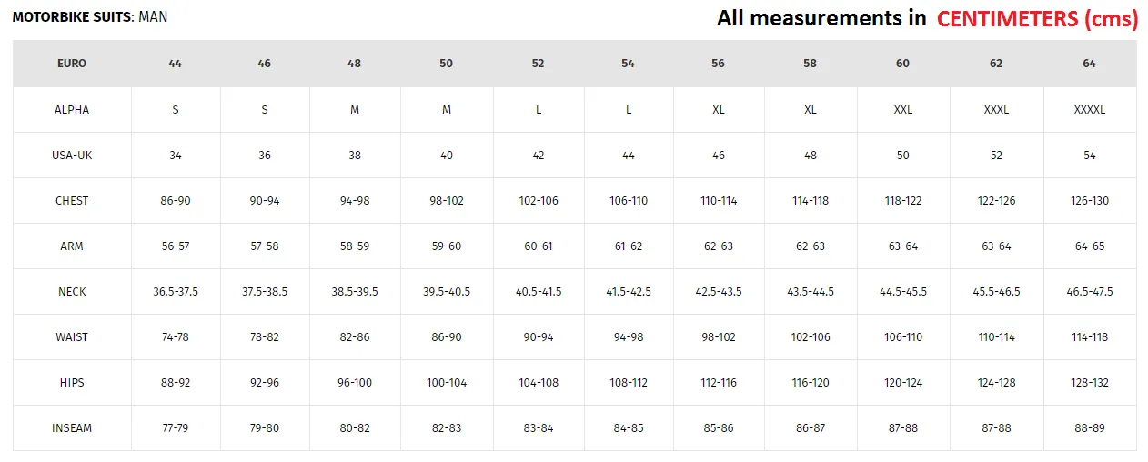Select the INSEAM row label
Viewport: 1148px width, 462px height.
click(x=72, y=427)
